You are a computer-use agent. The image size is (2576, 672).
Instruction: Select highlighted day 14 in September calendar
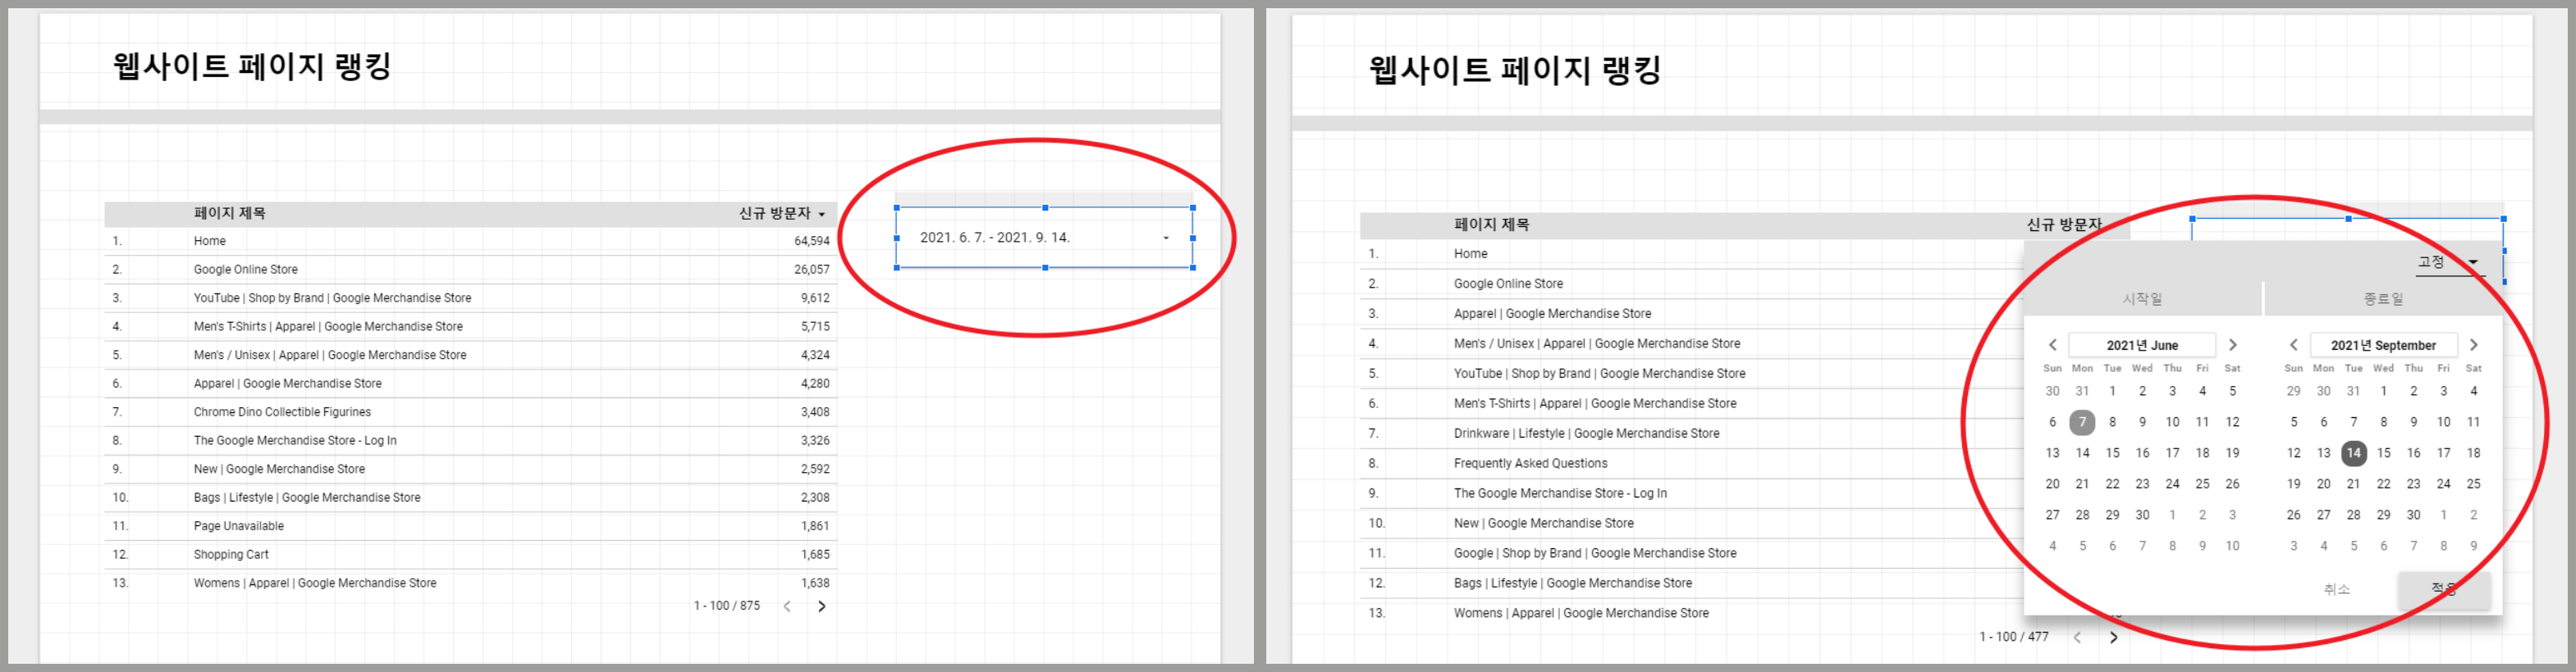(x=2353, y=453)
